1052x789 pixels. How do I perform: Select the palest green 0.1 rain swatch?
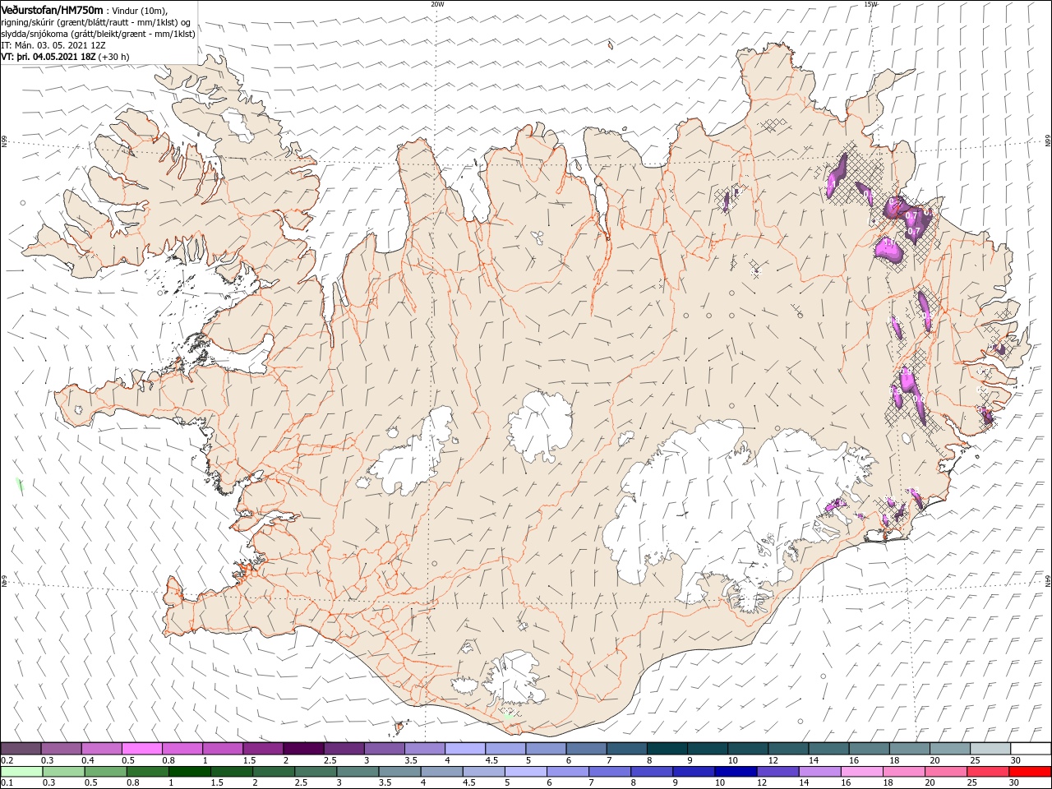21,772
